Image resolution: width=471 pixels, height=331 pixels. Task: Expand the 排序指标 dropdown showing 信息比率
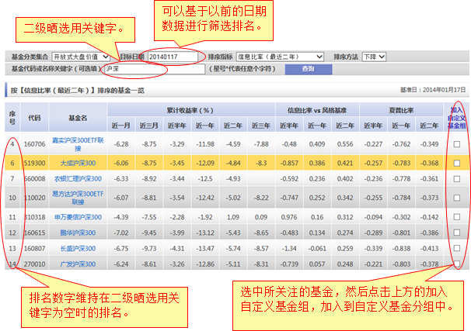(280, 57)
